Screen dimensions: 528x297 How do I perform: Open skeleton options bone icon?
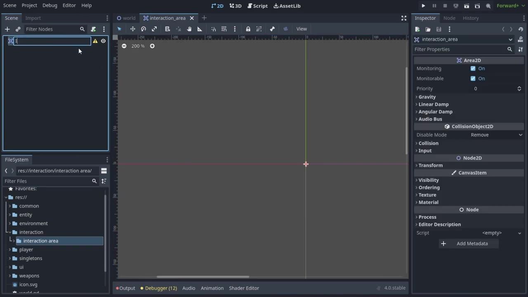[272, 29]
